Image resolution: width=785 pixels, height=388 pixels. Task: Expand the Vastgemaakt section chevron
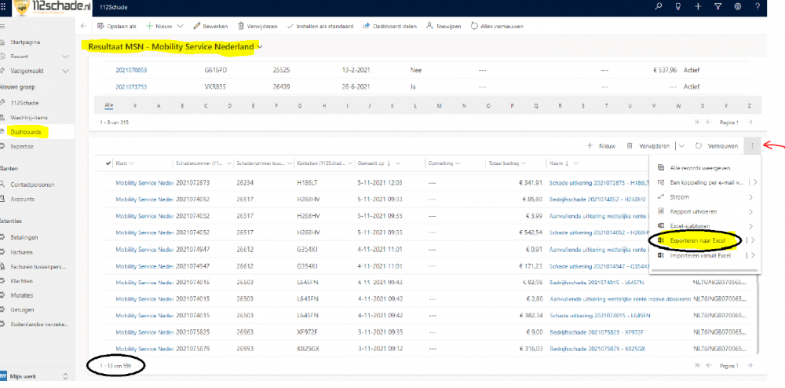click(66, 71)
